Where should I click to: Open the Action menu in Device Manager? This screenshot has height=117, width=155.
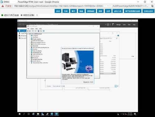coord(32,29)
